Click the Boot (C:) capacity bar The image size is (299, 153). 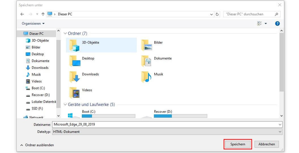coord(108,116)
